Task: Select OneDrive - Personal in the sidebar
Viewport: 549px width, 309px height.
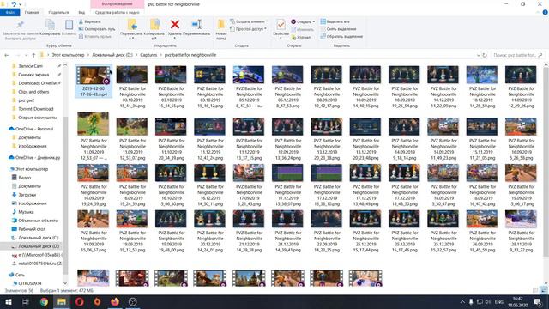Action: pyautogui.click(x=34, y=129)
